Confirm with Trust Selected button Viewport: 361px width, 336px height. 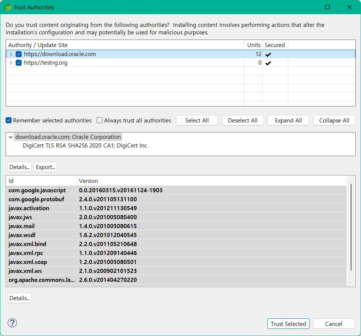point(288,324)
